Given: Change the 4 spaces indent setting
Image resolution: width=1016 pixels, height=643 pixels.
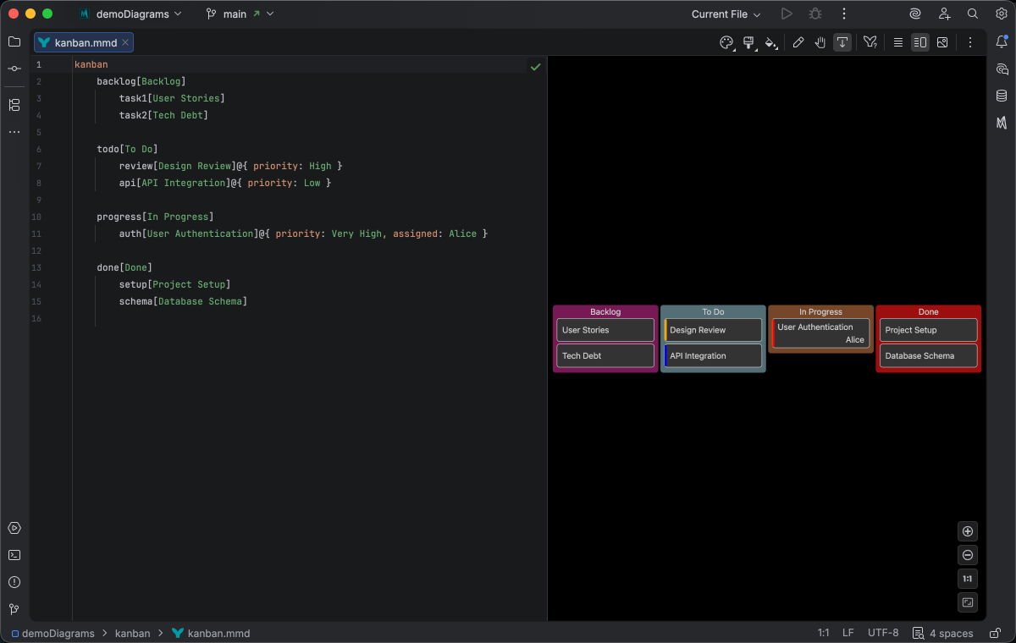Looking at the screenshot, I should 942,633.
